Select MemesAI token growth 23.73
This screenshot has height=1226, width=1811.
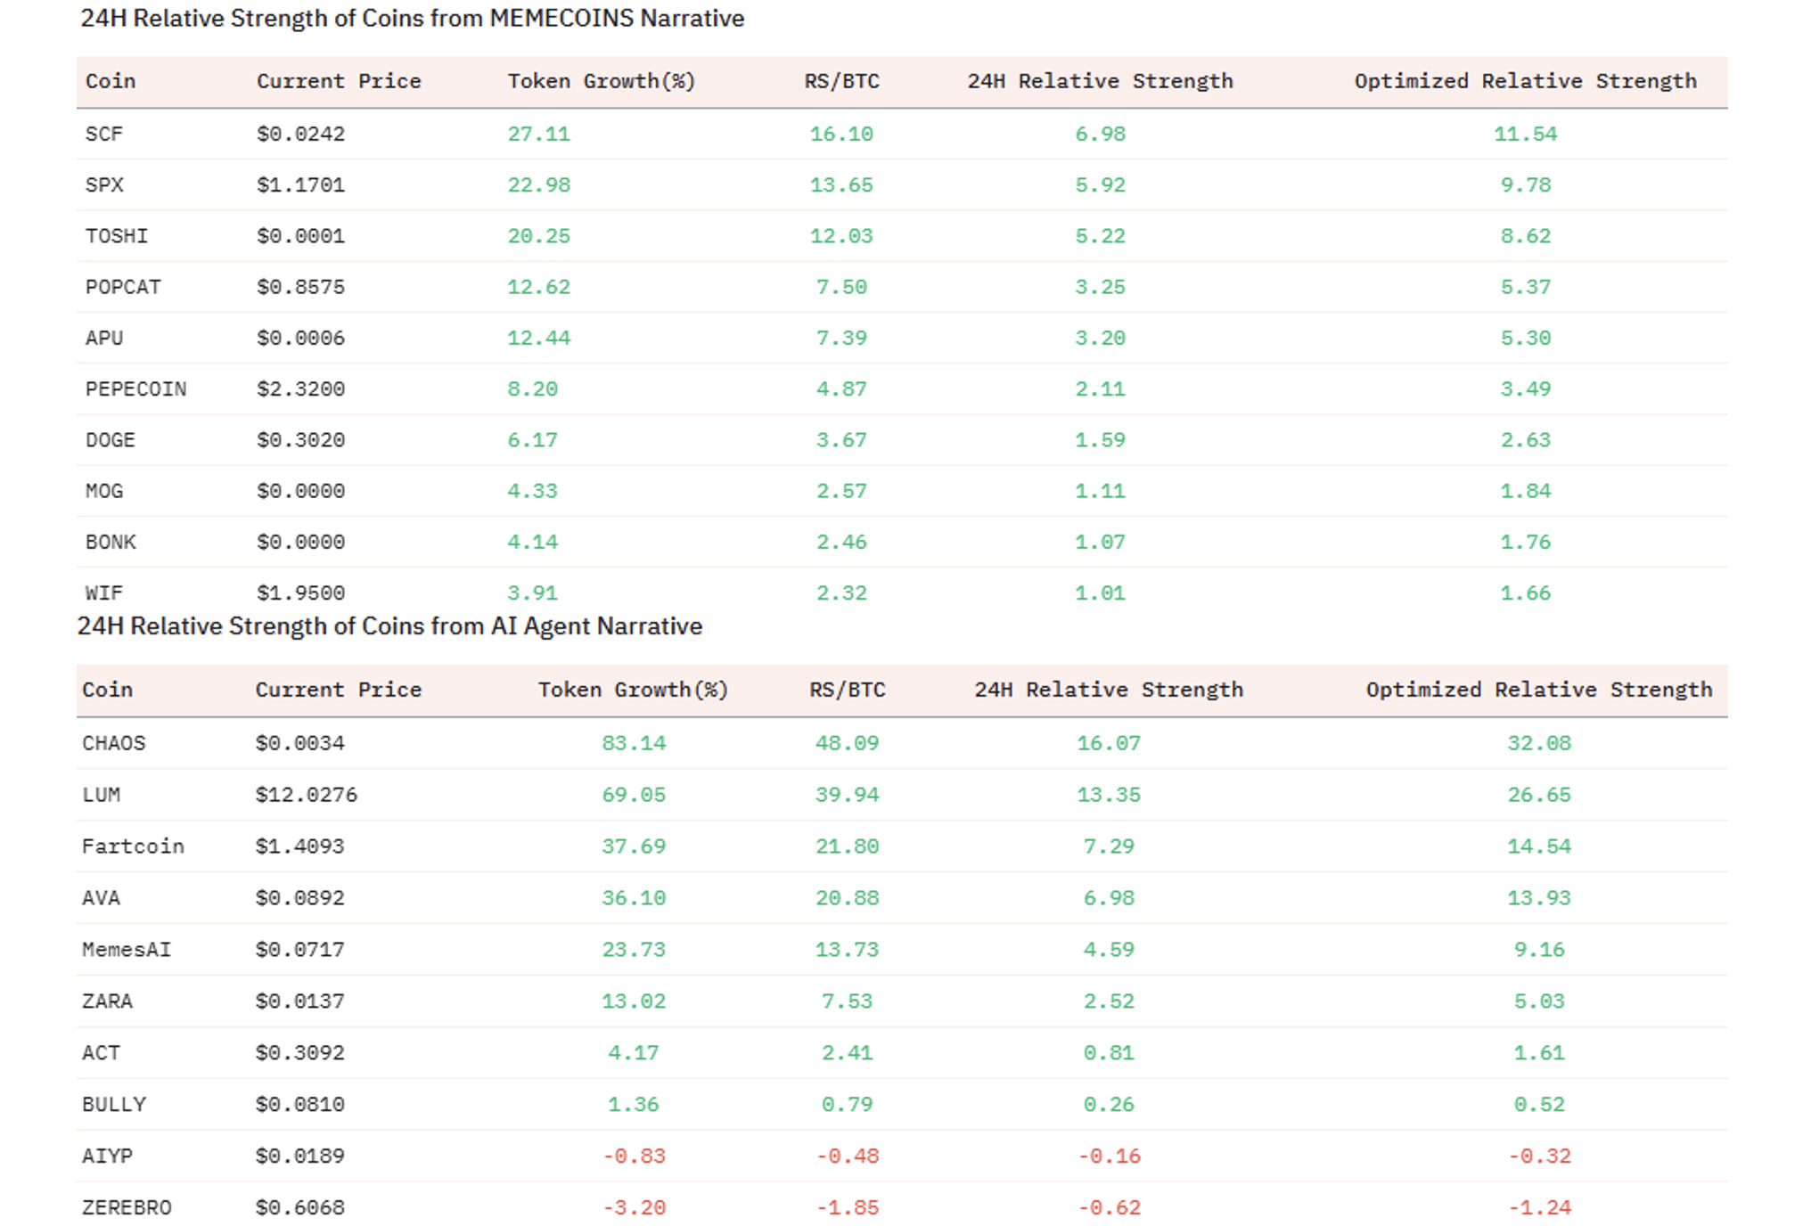[634, 949]
